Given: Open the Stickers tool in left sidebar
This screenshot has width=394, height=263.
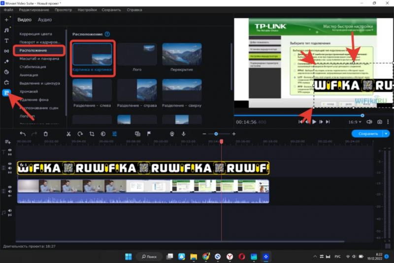Looking at the screenshot, I should click(6, 72).
